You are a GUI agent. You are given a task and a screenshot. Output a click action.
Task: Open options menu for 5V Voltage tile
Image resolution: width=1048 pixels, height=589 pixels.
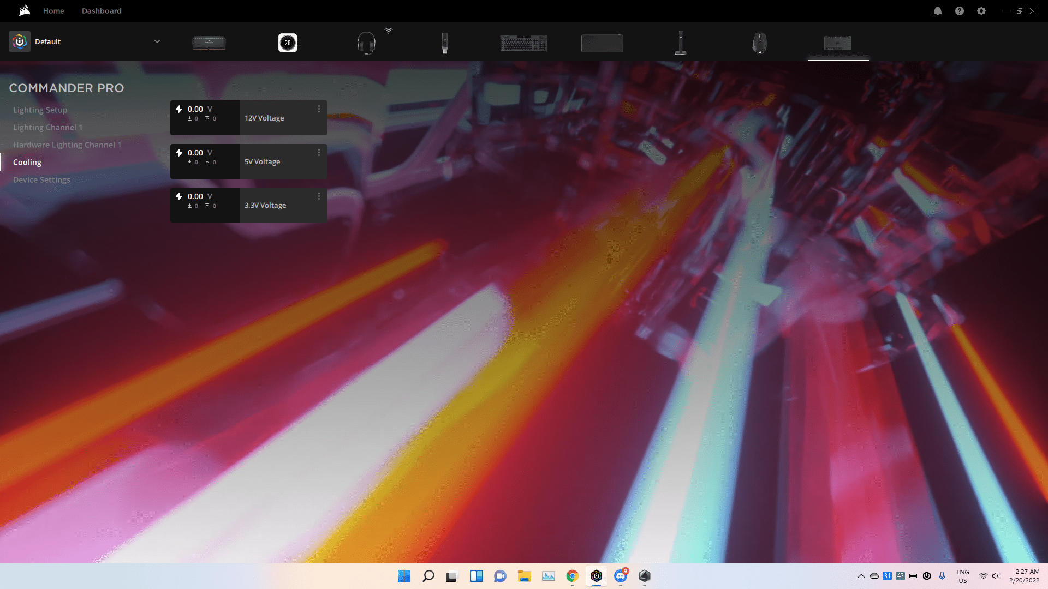319,153
